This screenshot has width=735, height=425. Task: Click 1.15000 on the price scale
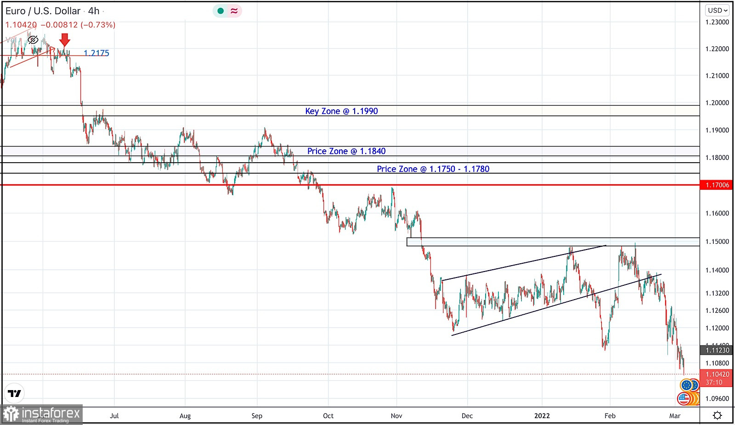point(717,242)
